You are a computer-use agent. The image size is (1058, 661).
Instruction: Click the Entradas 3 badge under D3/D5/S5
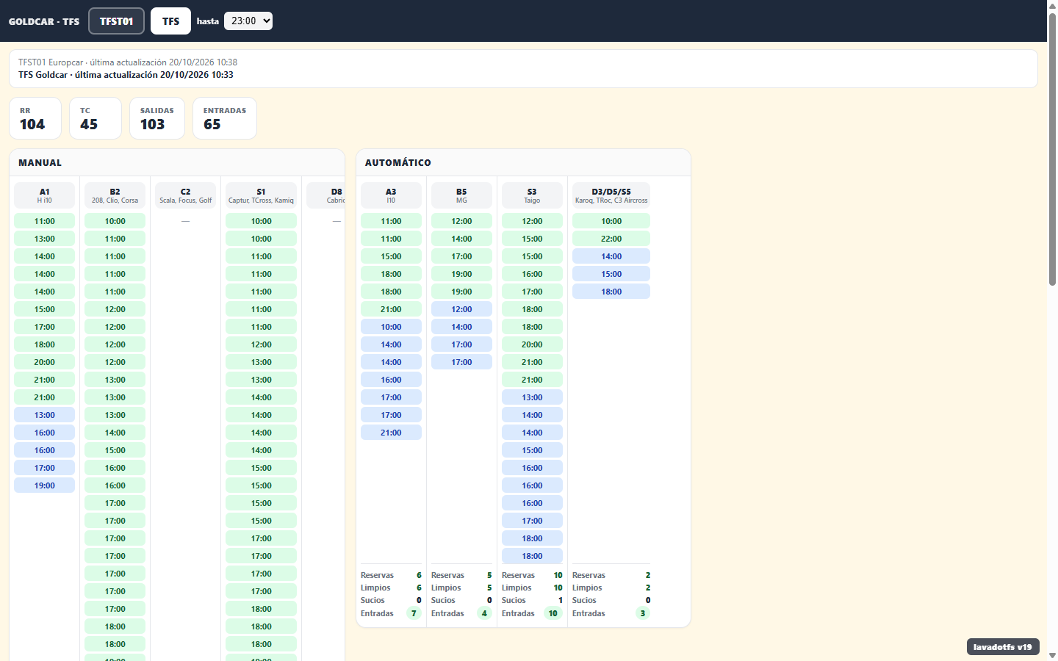[643, 613]
